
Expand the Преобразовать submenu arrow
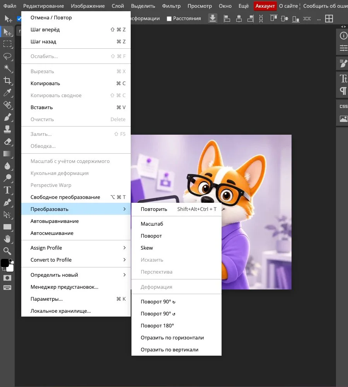[x=125, y=209]
